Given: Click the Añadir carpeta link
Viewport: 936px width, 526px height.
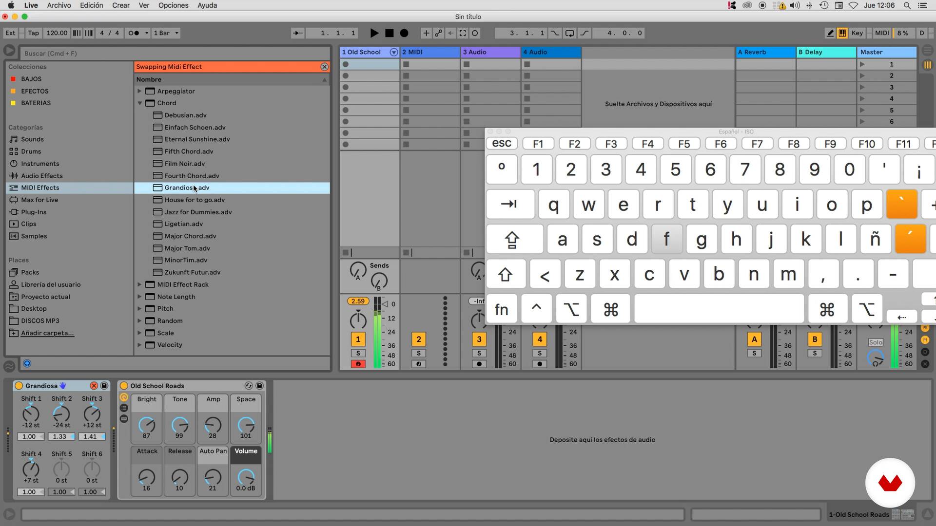Looking at the screenshot, I should [47, 333].
